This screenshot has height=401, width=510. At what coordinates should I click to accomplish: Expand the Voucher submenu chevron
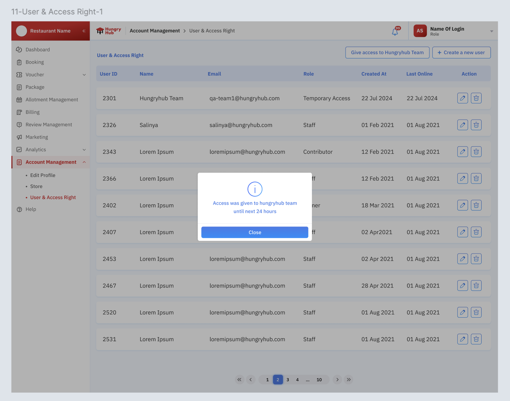pyautogui.click(x=84, y=75)
